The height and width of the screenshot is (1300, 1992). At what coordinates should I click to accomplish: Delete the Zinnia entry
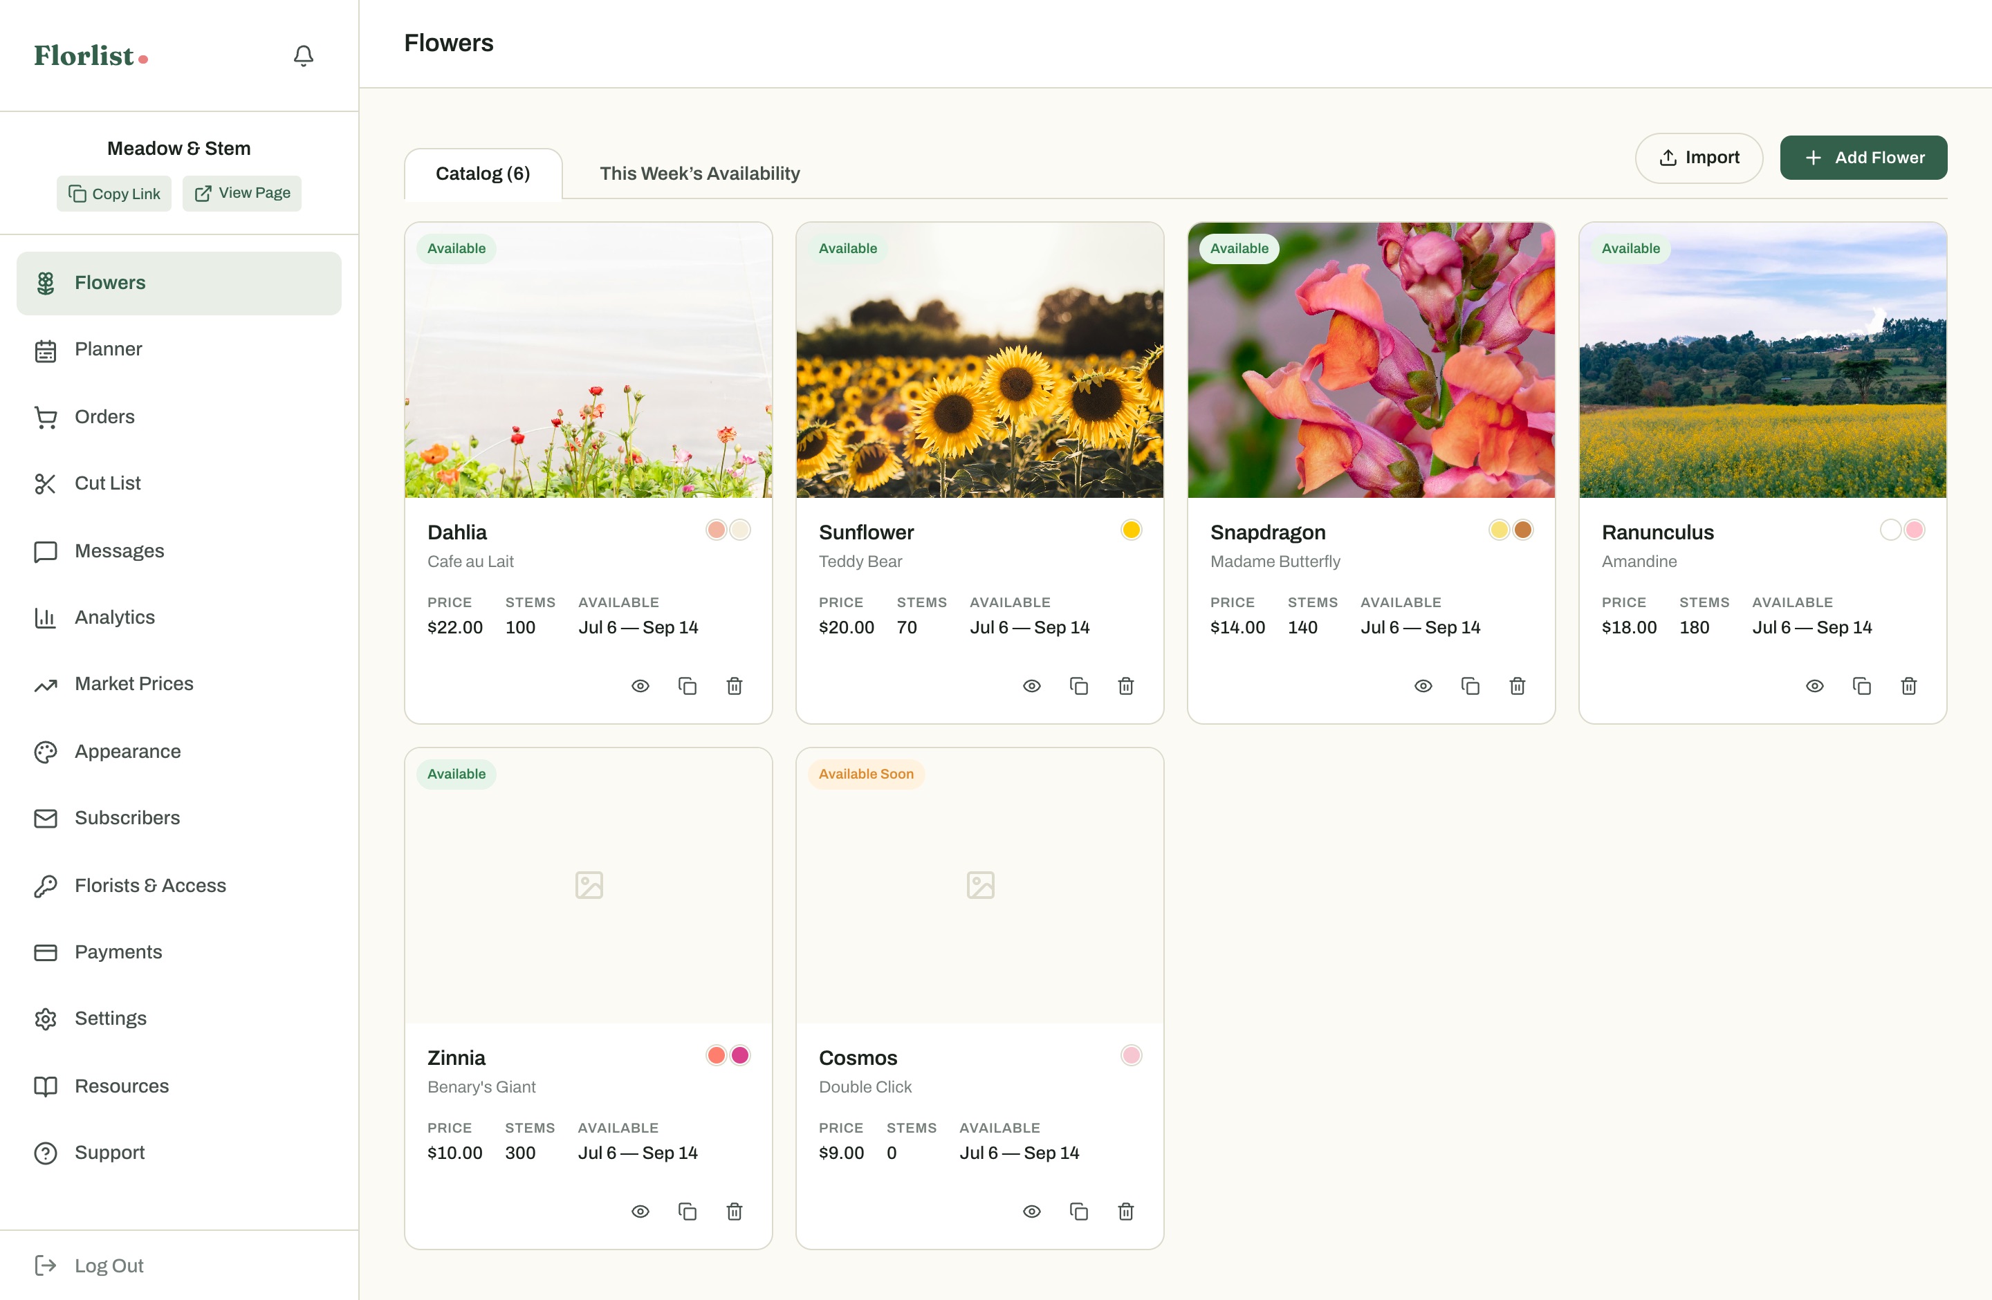(x=734, y=1211)
